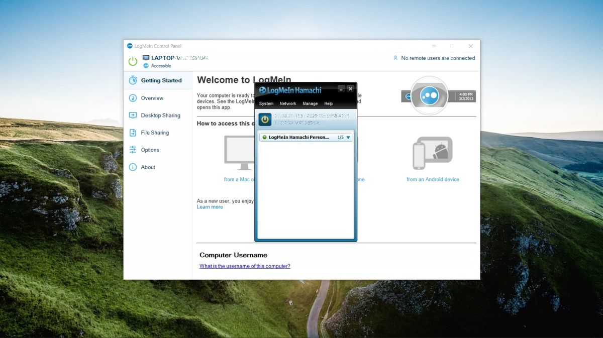This screenshot has width=603, height=338.
Task: Open the File Sharing section
Action: [x=155, y=133]
